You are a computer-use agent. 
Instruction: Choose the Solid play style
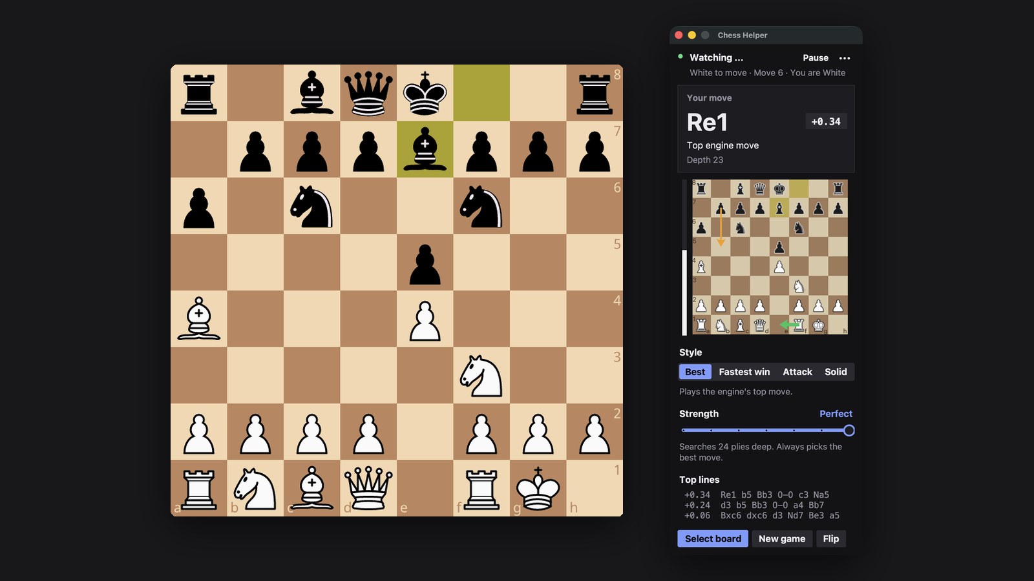pos(836,372)
